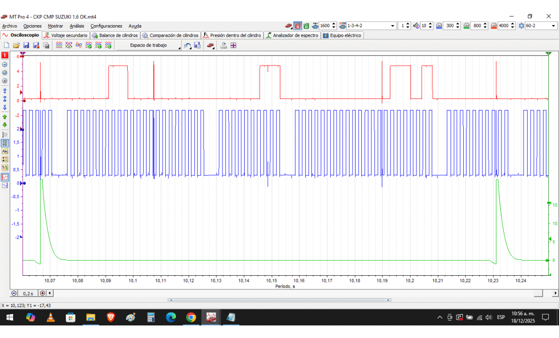Open the Análisis menu
This screenshot has height=338, width=559.
(x=76, y=26)
